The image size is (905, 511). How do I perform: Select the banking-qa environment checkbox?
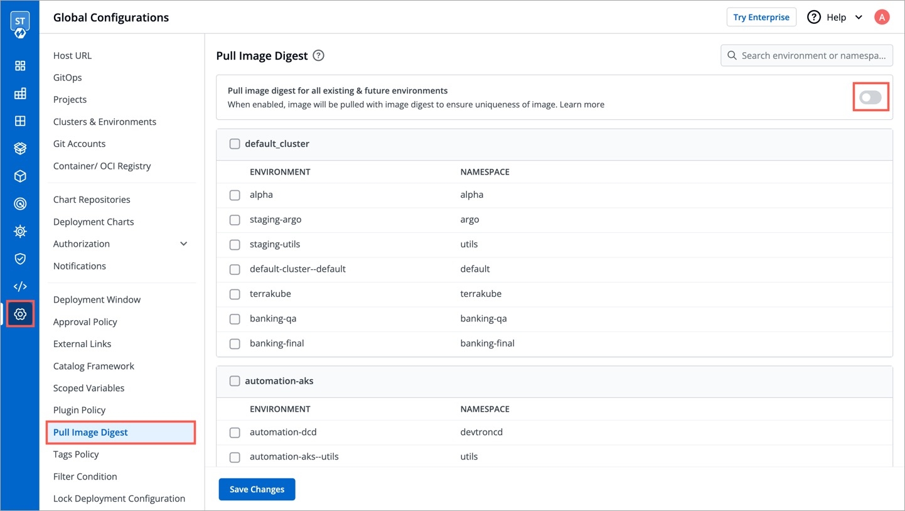coord(235,319)
